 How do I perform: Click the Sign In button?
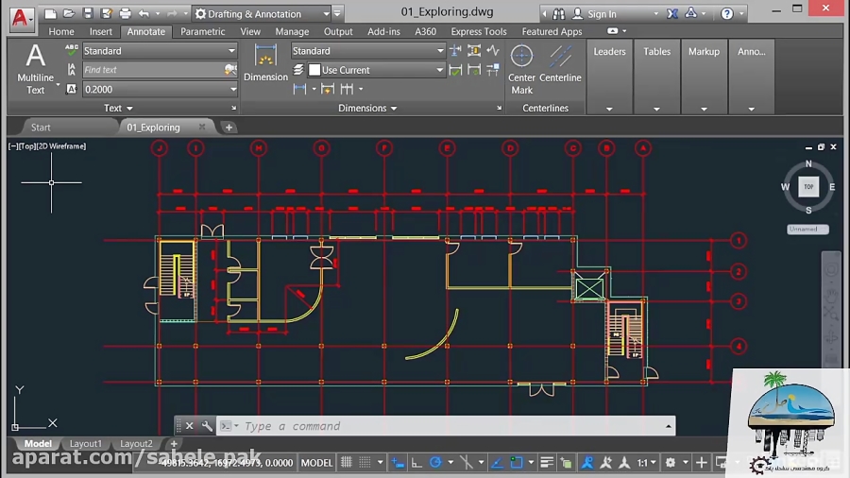click(602, 14)
